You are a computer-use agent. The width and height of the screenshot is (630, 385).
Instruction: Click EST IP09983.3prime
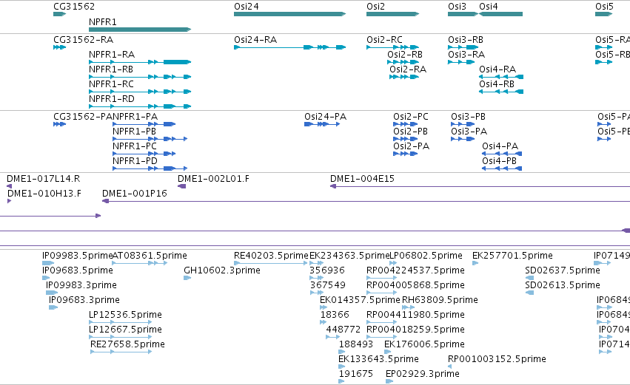[81, 285]
